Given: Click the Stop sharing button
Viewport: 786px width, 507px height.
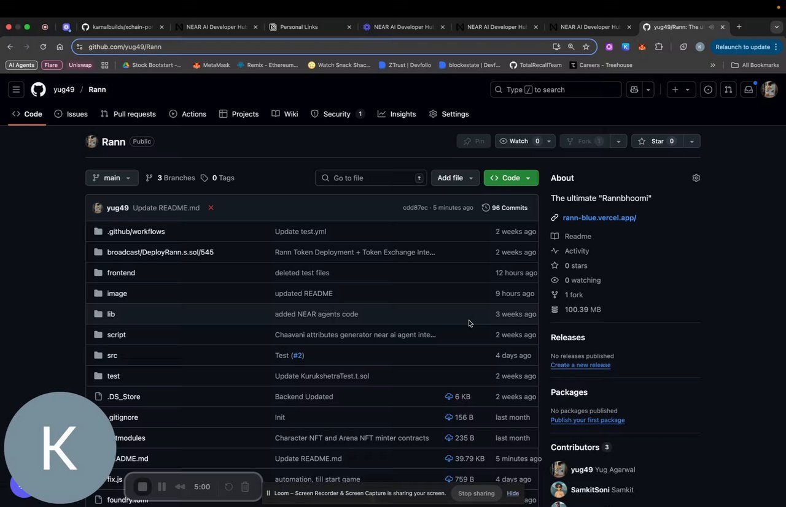Looking at the screenshot, I should tap(476, 494).
